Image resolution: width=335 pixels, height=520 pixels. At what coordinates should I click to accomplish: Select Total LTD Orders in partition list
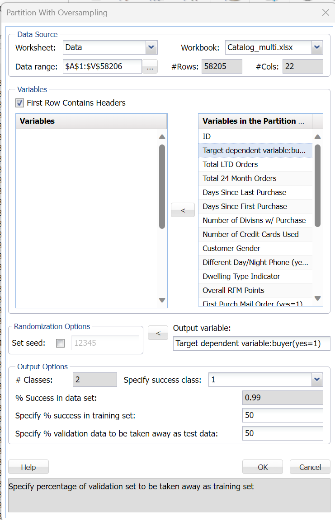tap(231, 164)
